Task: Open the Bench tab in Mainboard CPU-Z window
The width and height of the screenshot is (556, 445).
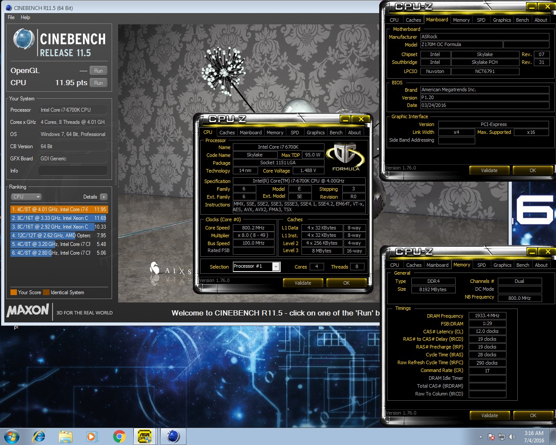Action: tap(522, 20)
